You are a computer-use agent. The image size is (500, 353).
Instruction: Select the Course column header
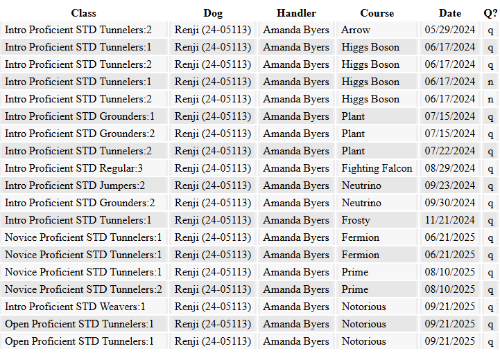pyautogui.click(x=377, y=13)
